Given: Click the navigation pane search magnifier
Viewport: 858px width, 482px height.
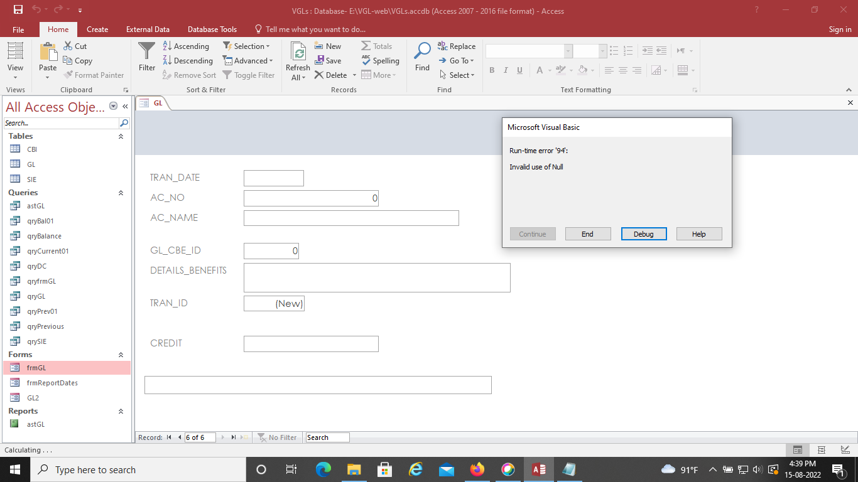Looking at the screenshot, I should coord(124,123).
